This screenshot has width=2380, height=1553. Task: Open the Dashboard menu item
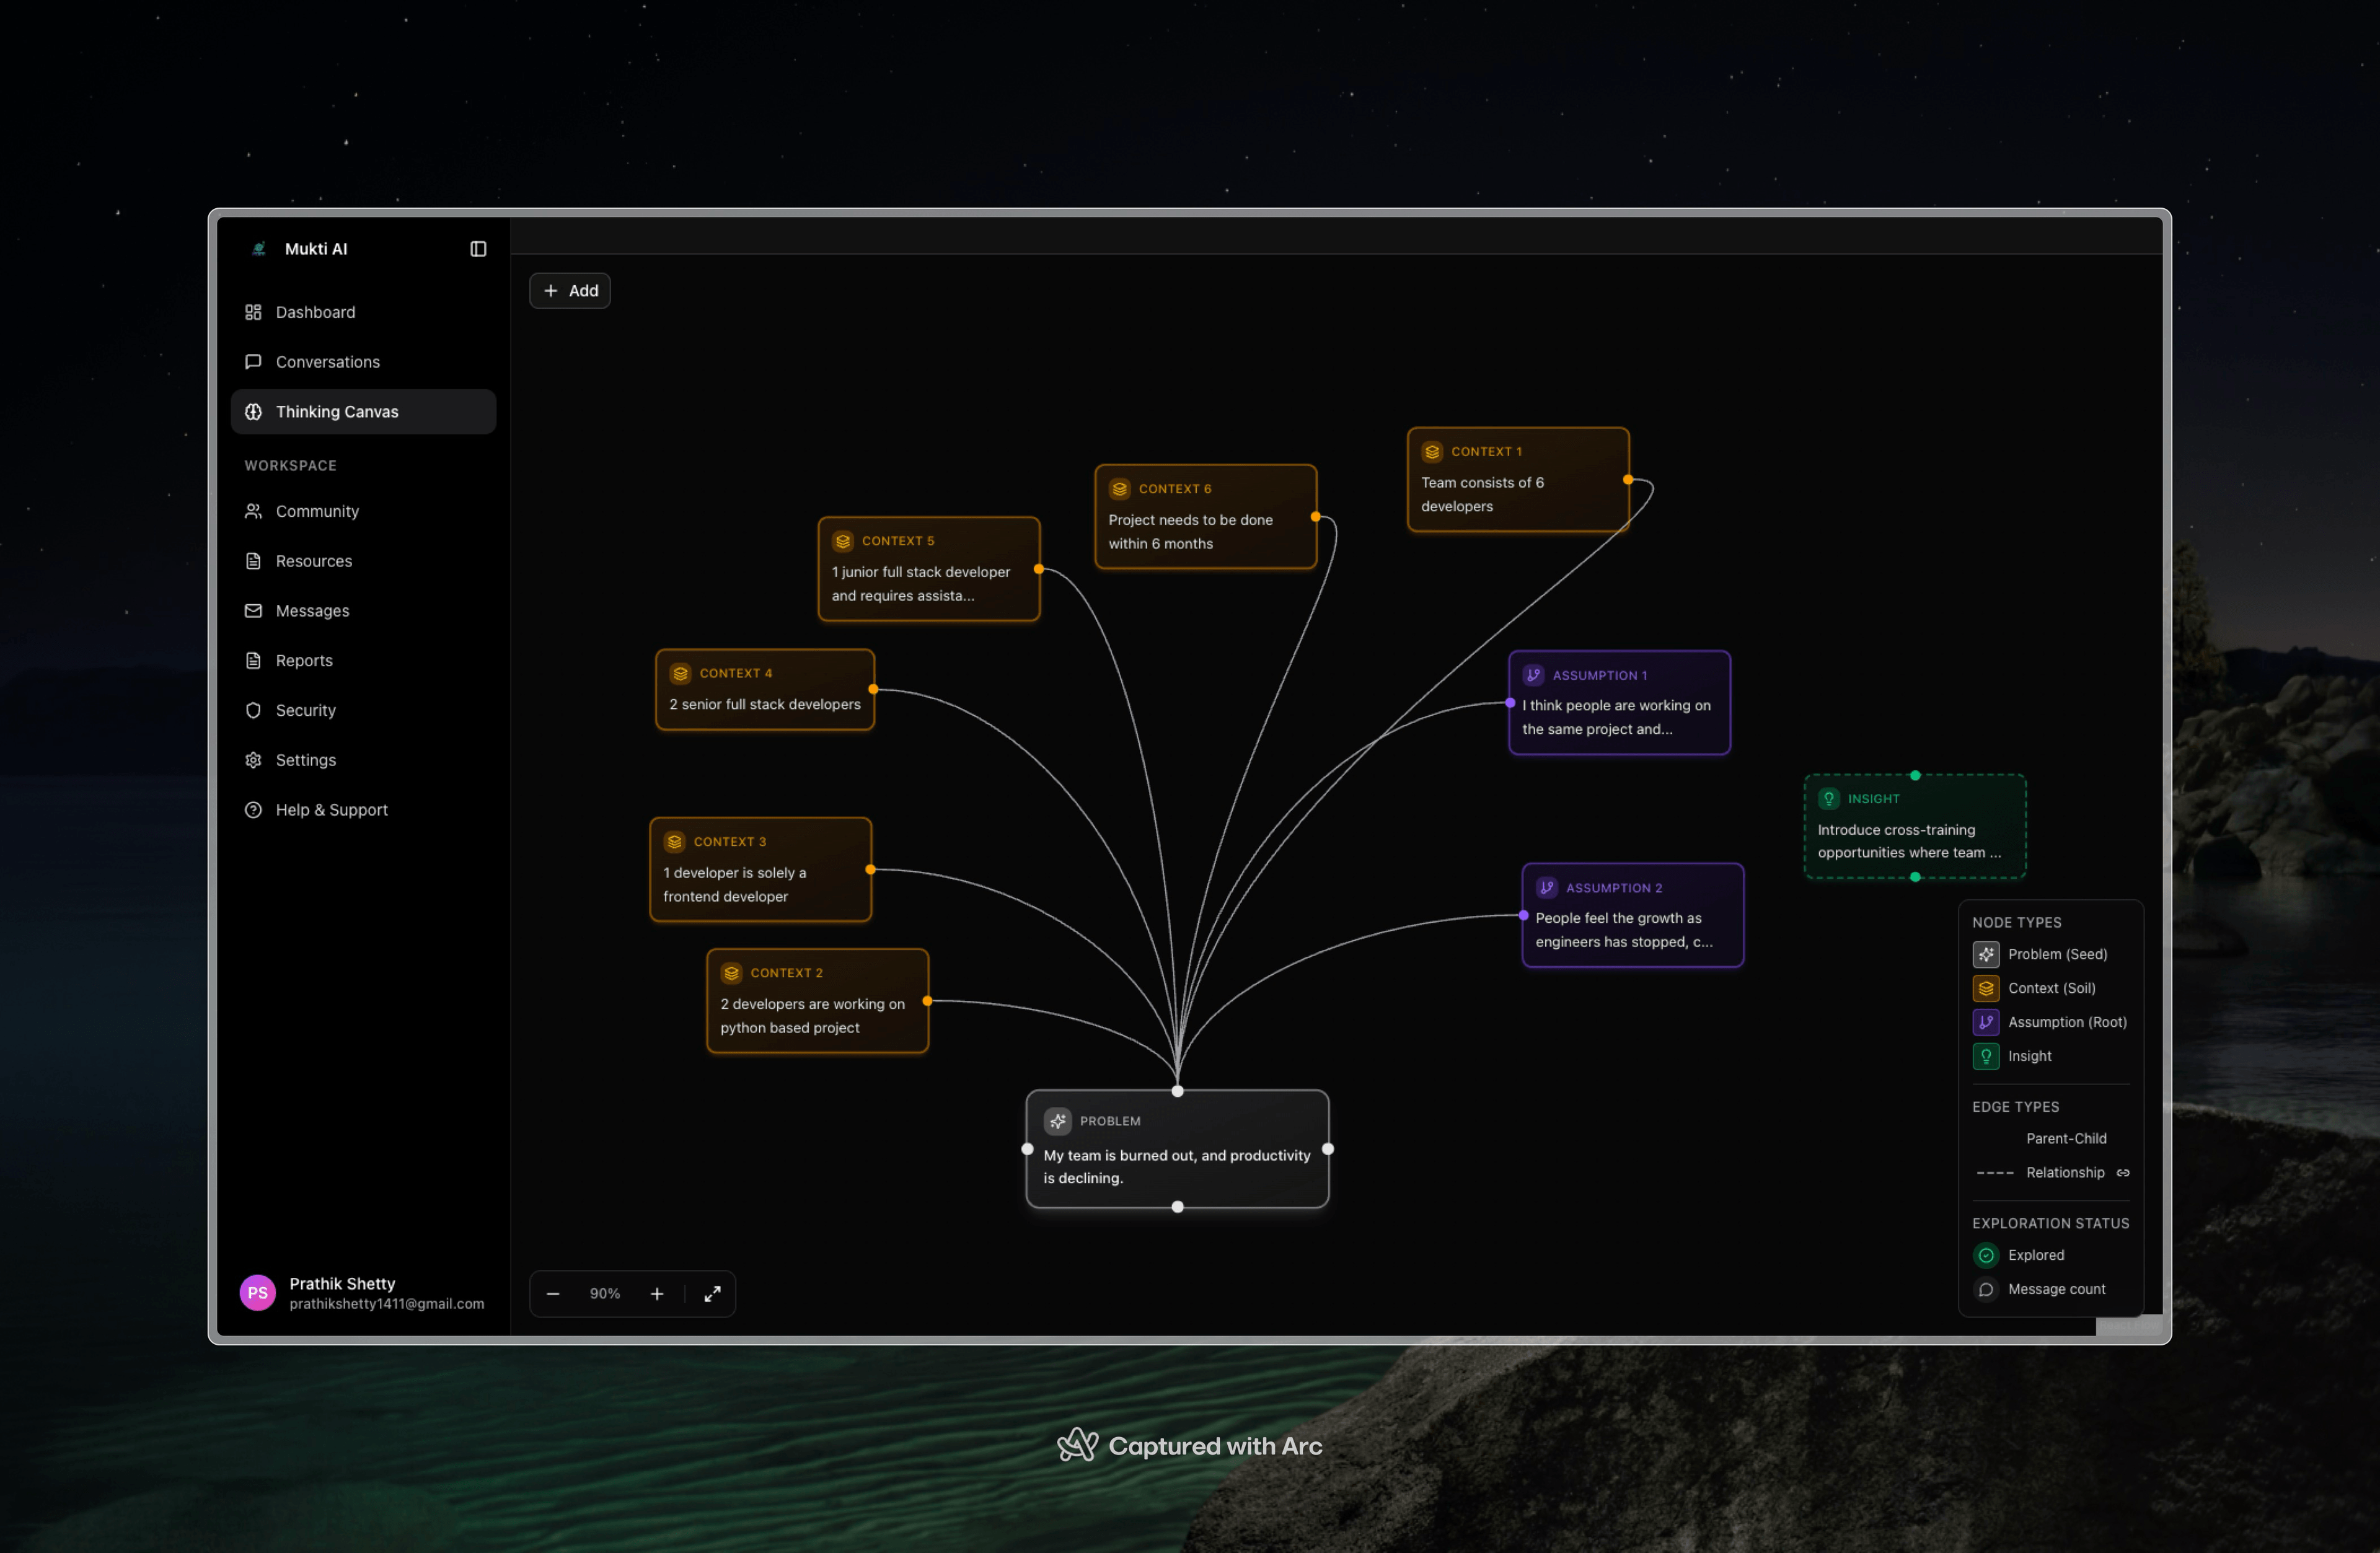[315, 312]
